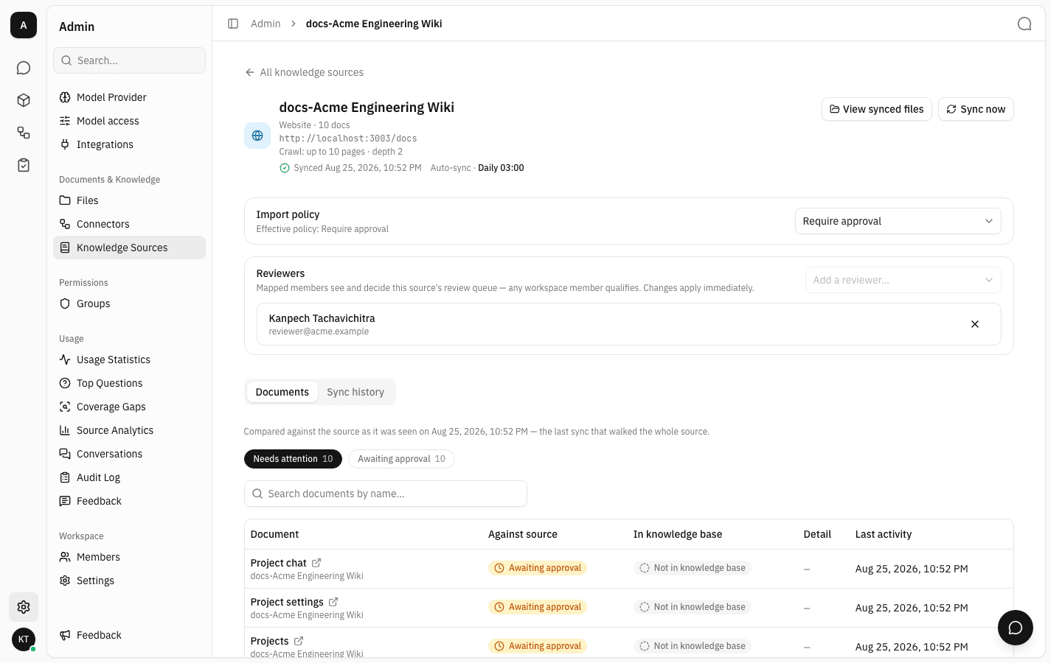Select Needs attention filter
Image resolution: width=1062 pixels, height=663 pixels.
[293, 459]
